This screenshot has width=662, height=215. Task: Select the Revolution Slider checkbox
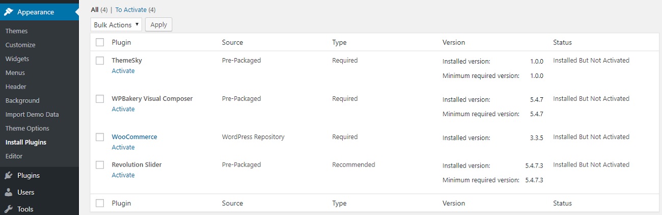(100, 165)
